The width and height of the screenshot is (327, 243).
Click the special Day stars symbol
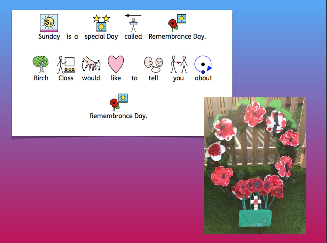(x=101, y=23)
